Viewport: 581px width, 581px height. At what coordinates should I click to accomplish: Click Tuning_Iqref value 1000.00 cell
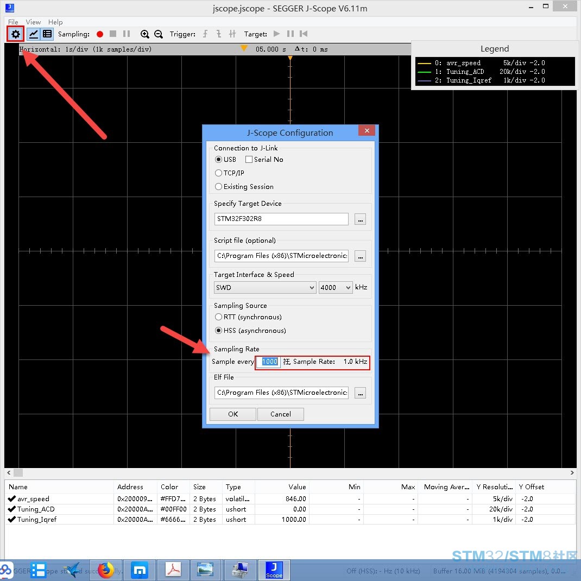click(x=282, y=520)
